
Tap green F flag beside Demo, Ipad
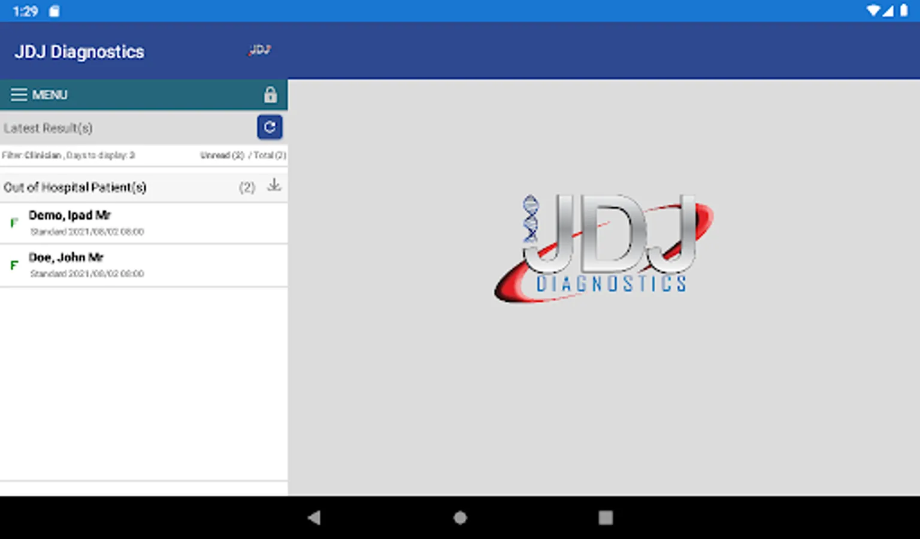14,223
